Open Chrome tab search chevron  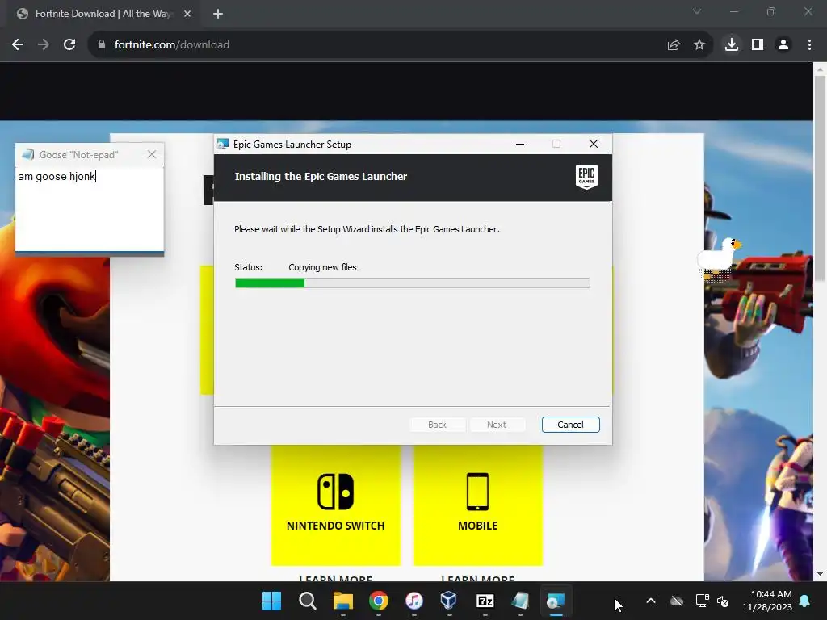click(x=697, y=11)
